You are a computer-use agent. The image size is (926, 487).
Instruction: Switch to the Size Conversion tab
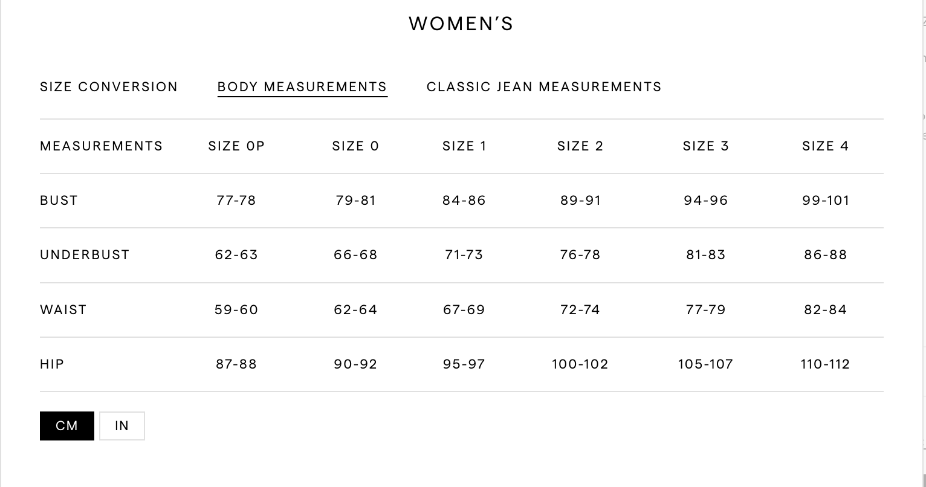tap(109, 87)
